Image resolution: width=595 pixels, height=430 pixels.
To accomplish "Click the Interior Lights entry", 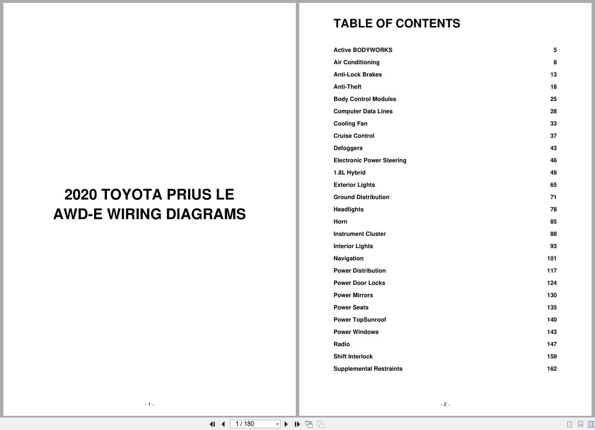I will [x=353, y=246].
